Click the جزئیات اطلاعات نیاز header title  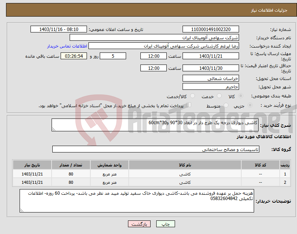[269, 10]
